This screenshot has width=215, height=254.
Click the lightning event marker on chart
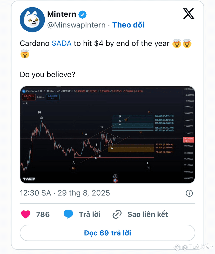click(115, 176)
